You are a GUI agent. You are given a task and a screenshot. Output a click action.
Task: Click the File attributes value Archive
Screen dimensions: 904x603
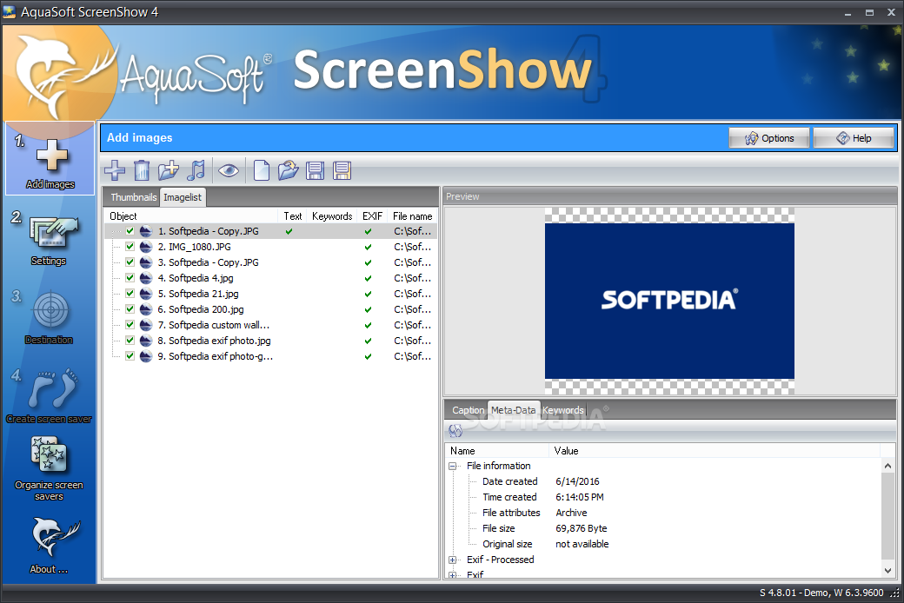571,513
